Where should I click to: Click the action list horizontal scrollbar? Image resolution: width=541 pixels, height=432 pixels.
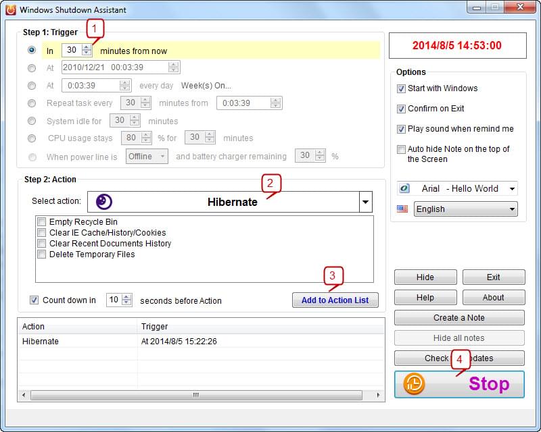(x=196, y=395)
